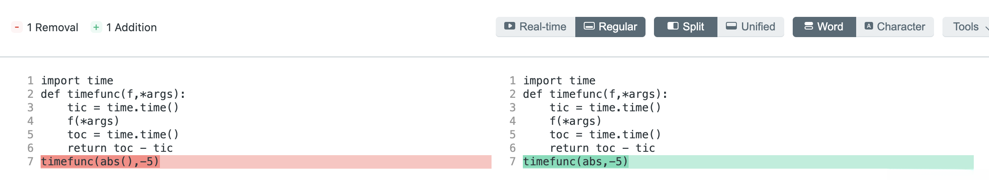Click the green added line timefunc(abs,-5)
Screen dimensions: 989x183
click(x=575, y=162)
